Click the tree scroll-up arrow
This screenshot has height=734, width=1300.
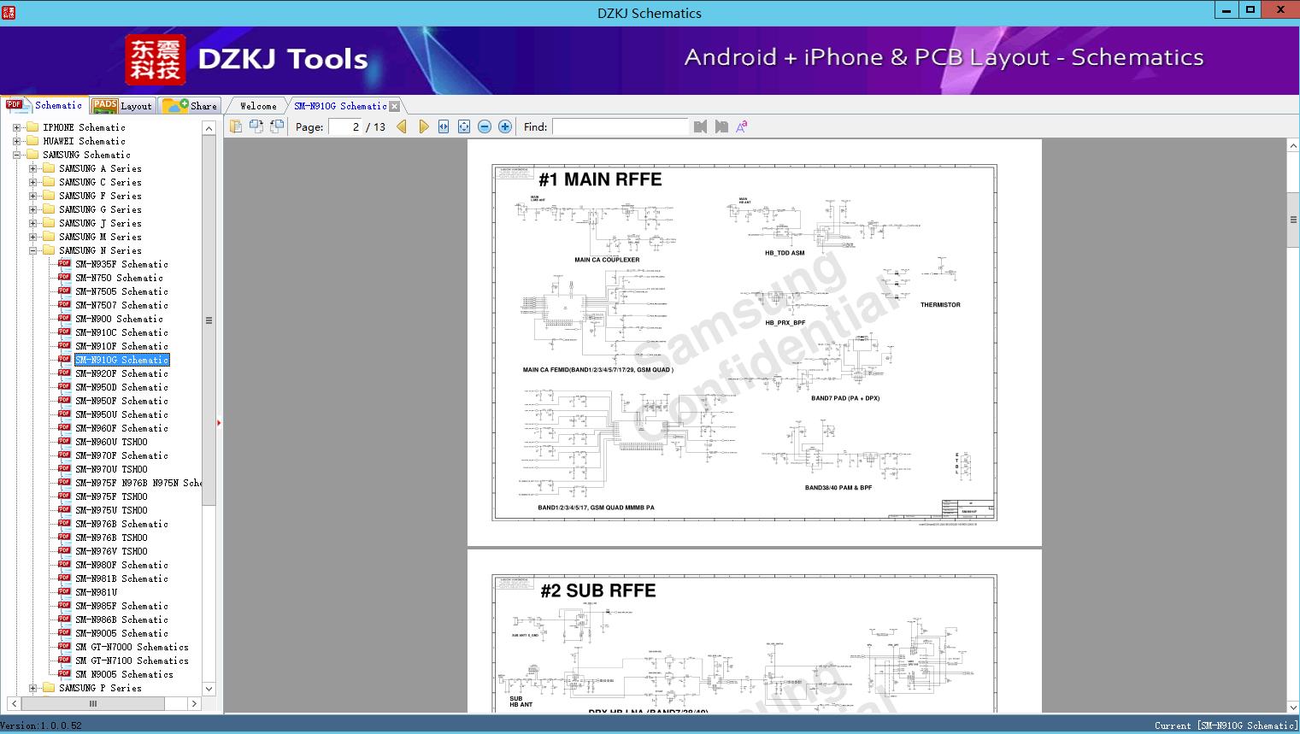click(209, 128)
